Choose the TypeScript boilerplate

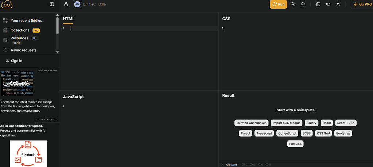pyautogui.click(x=264, y=133)
